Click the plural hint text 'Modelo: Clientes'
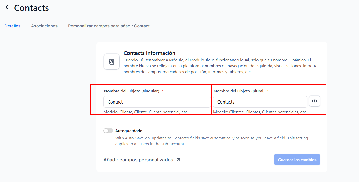This screenshot has width=359, height=182. (x=260, y=112)
